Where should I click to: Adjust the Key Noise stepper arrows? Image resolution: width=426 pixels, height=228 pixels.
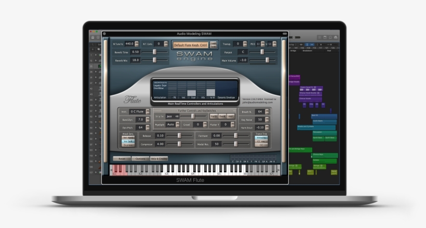point(267,120)
